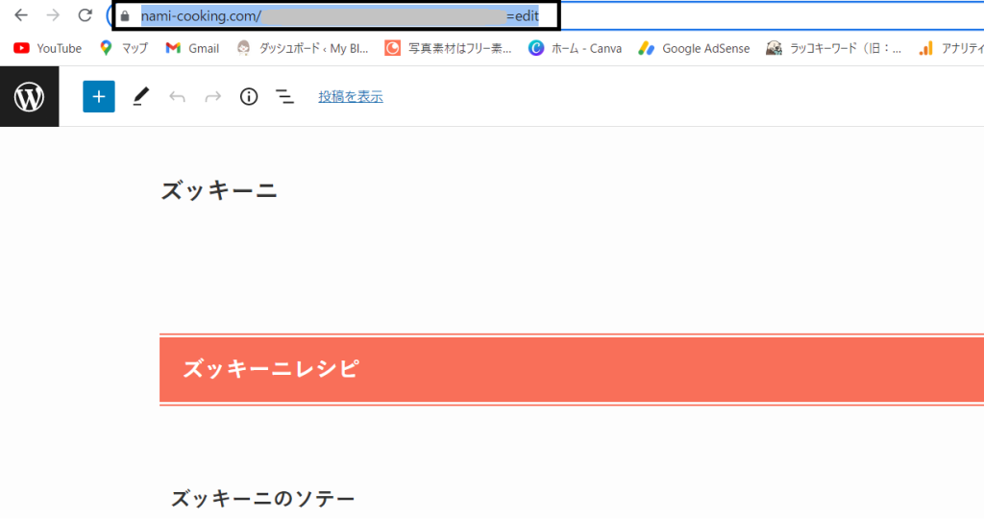The width and height of the screenshot is (984, 520).
Task: Click the ズッキーニ post title
Action: point(219,191)
